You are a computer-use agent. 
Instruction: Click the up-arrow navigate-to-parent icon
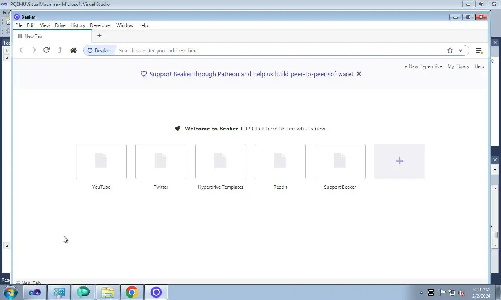[60, 50]
